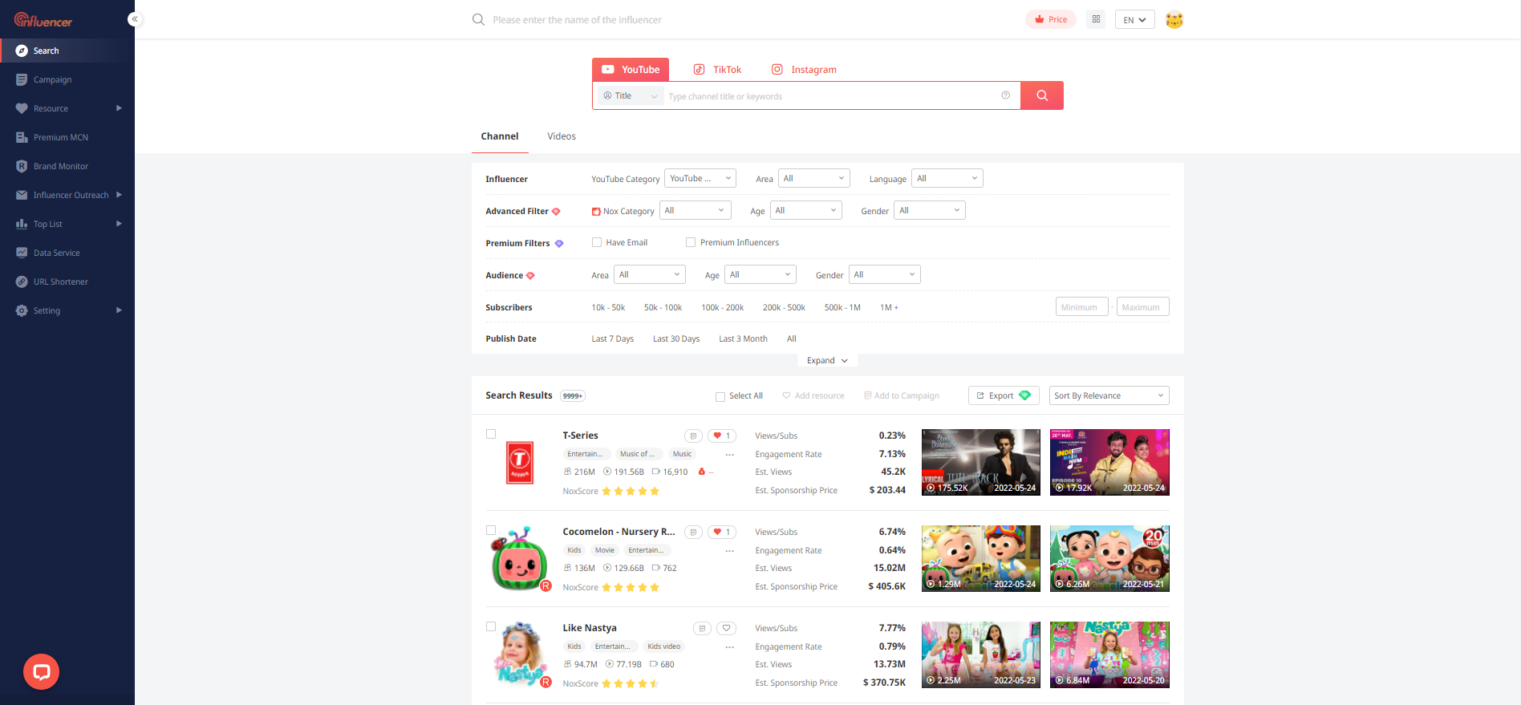Screen dimensions: 1521x705
Task: Open the Influencer Area dropdown
Action: click(814, 178)
